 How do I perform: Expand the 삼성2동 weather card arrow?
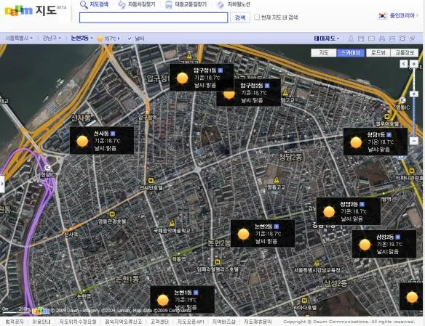397,237
